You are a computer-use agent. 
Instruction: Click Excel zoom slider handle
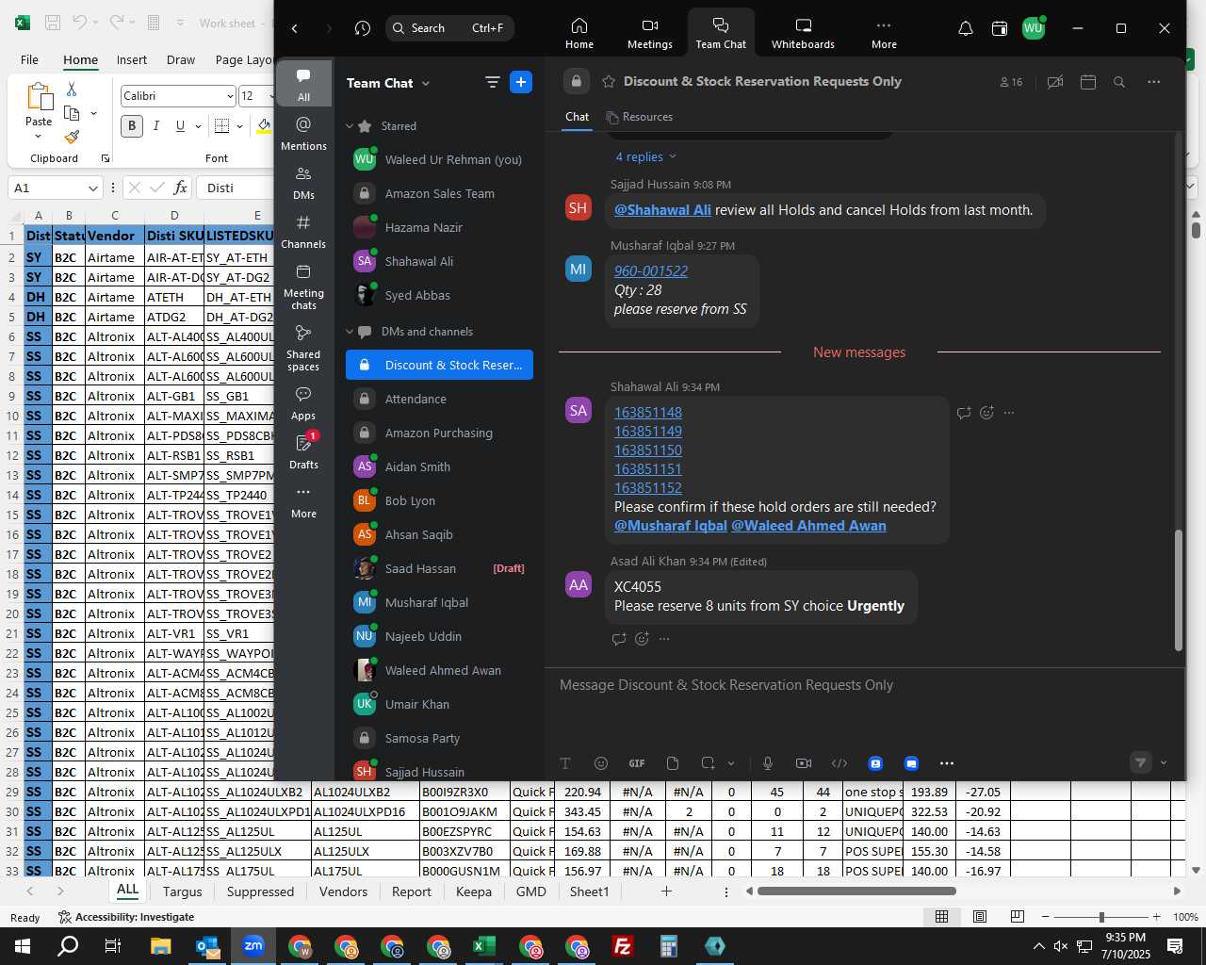pyautogui.click(x=1101, y=917)
